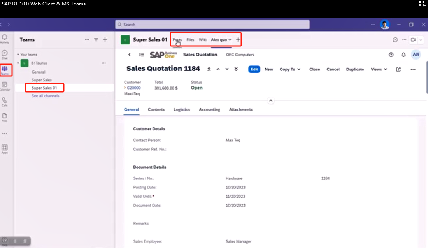Open the AW user avatar menu
Screen dimensions: 428x248
[416, 55]
